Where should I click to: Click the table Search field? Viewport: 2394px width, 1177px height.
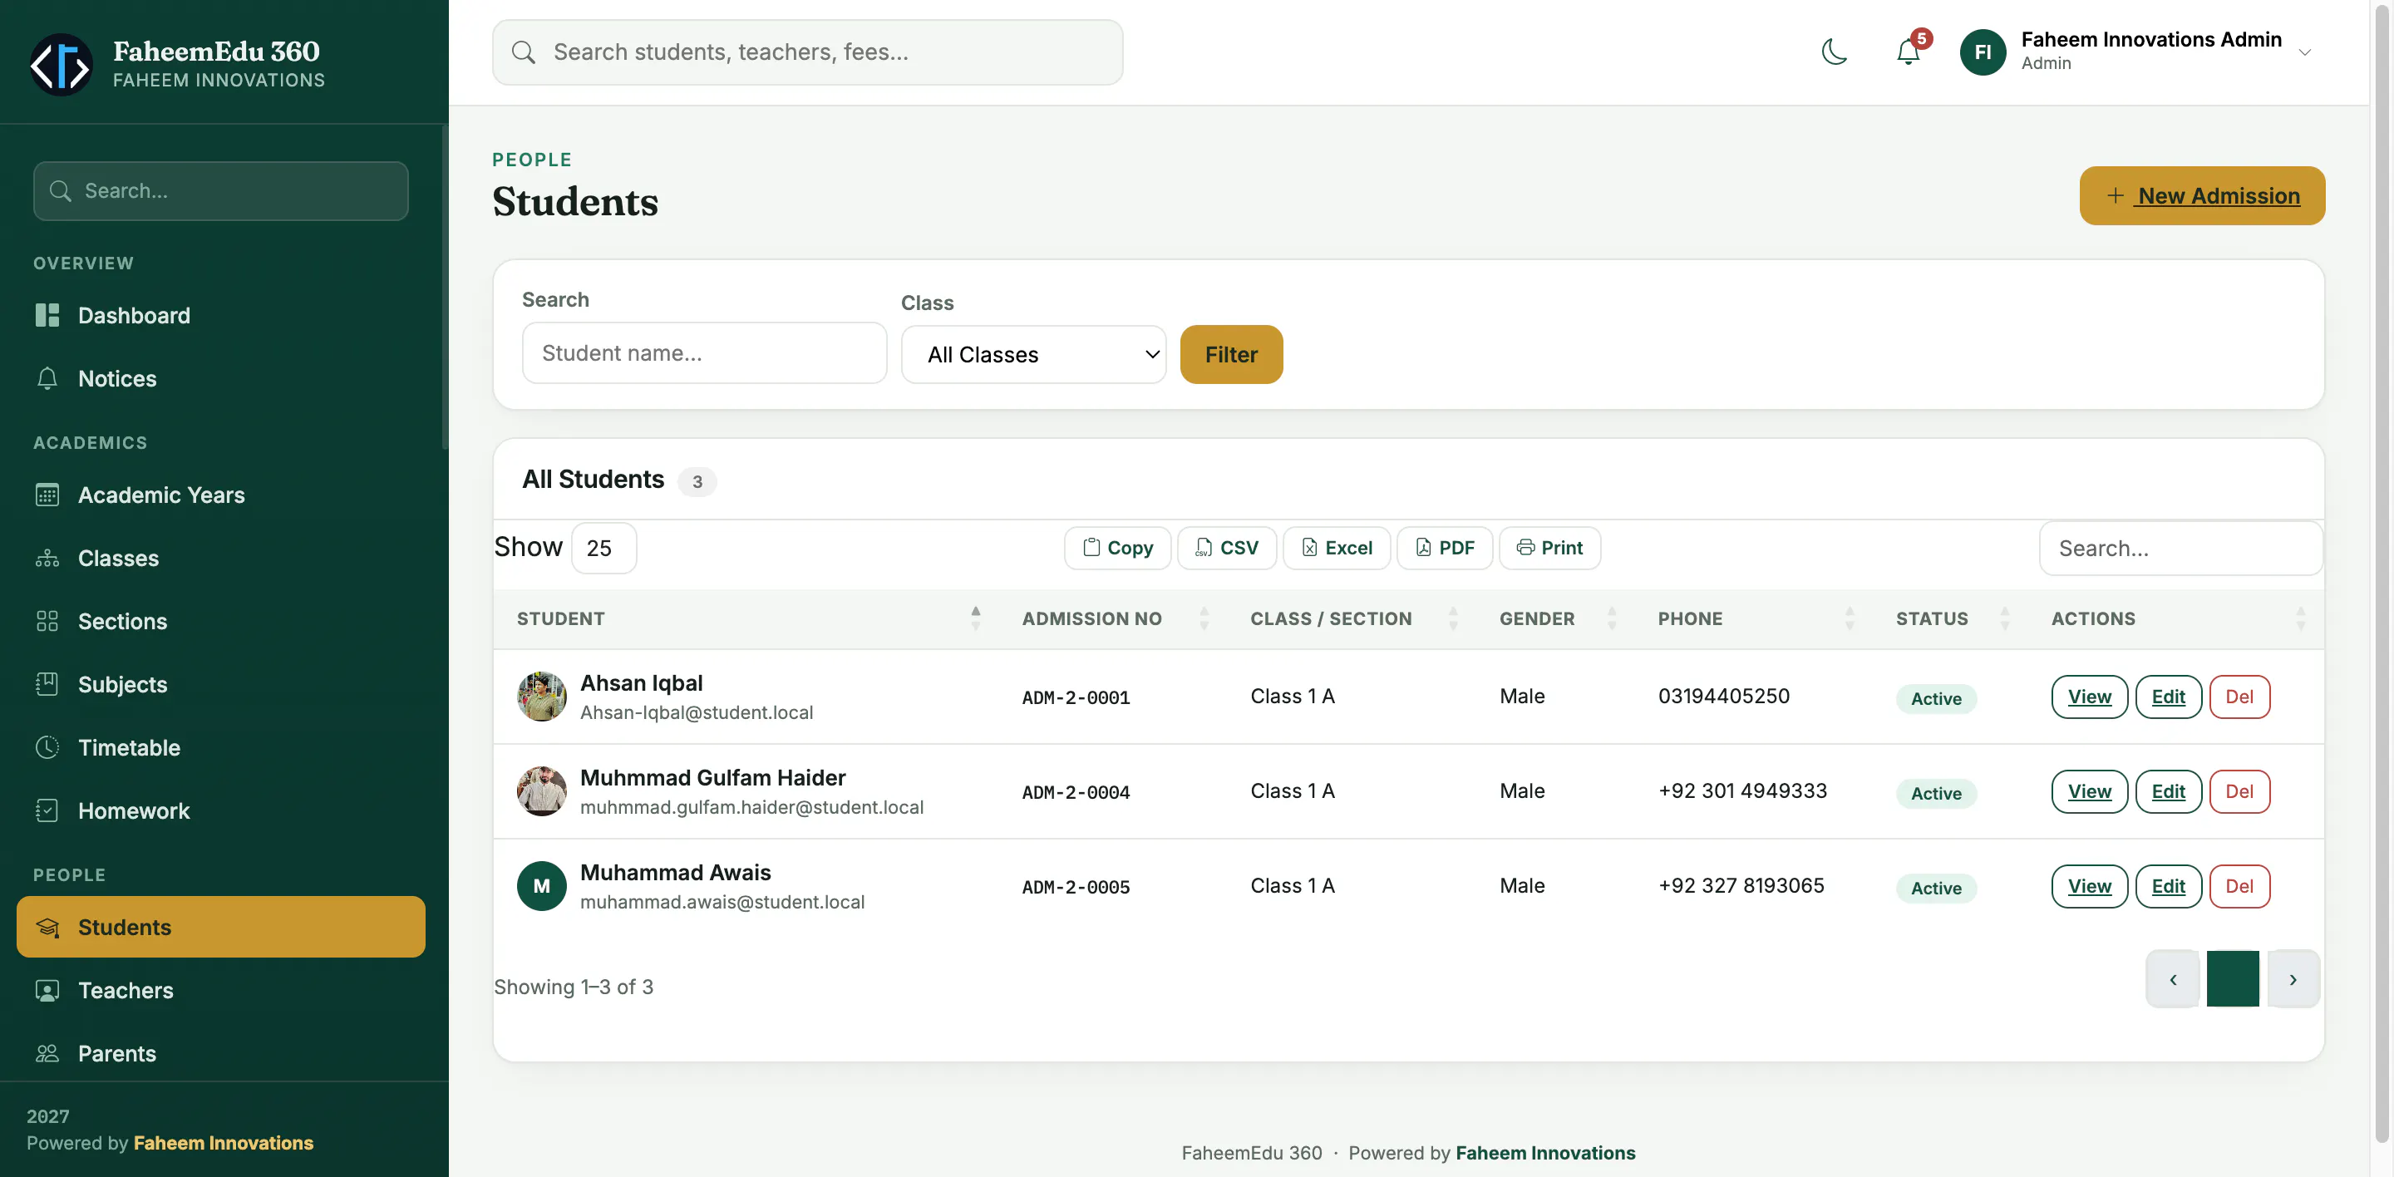(2181, 548)
